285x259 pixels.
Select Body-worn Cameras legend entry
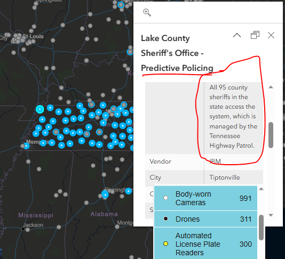[x=205, y=198]
